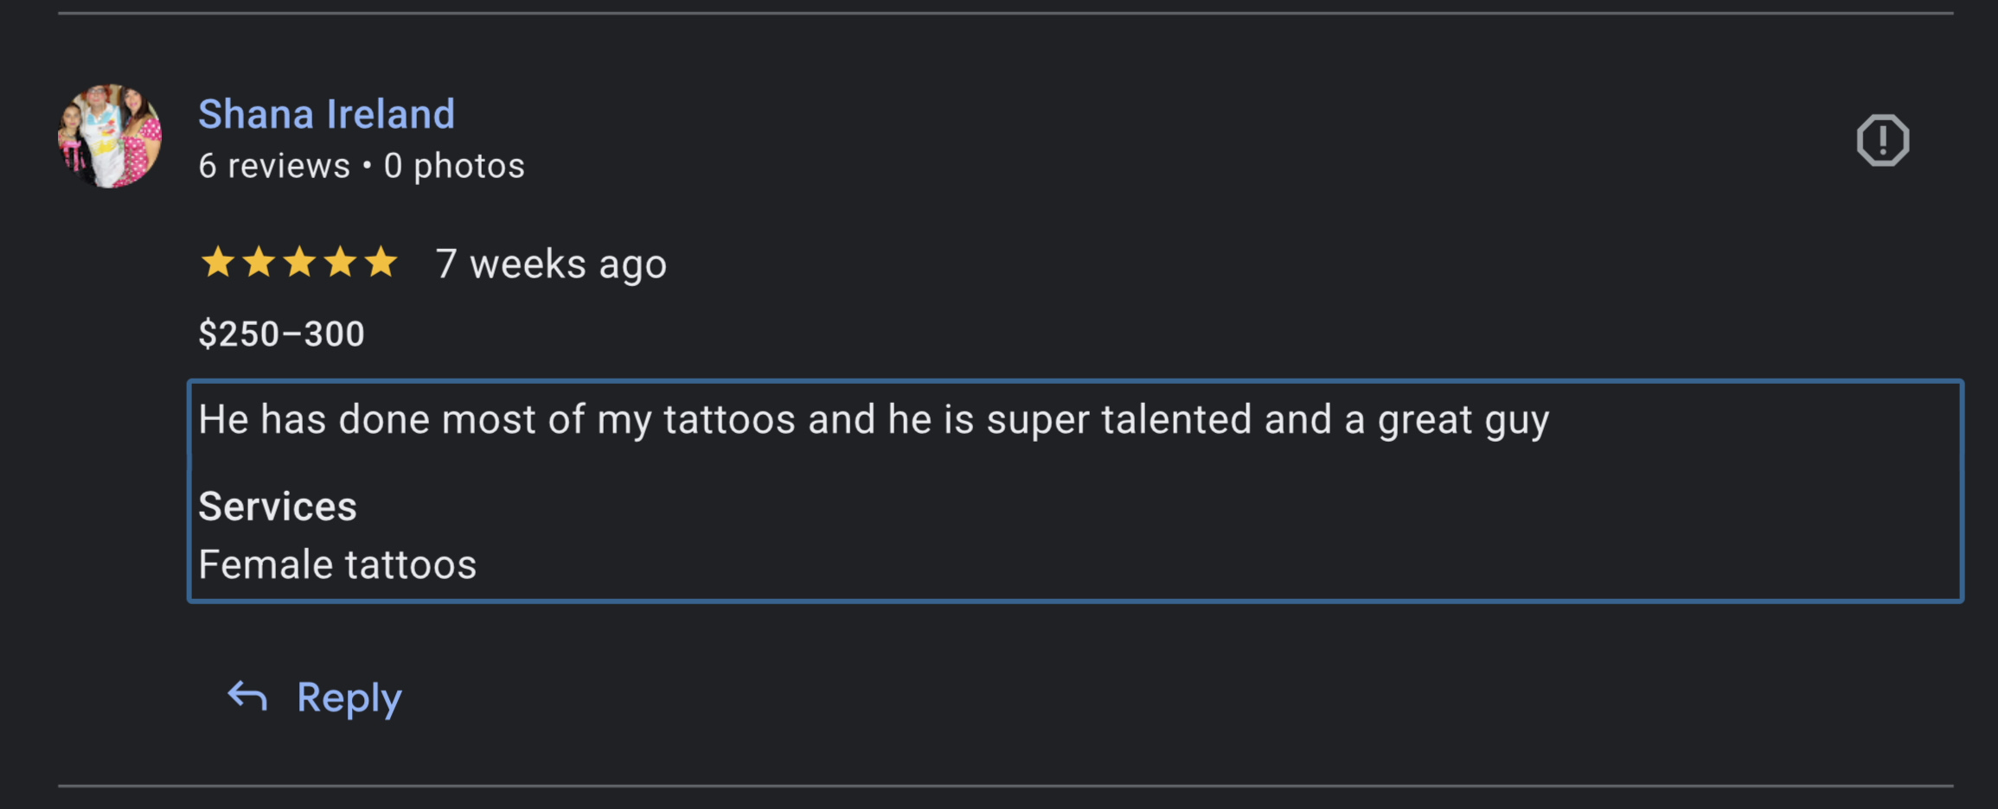Click the "7 weeks ago" timestamp
Screen dimensions: 1998x809
551,264
